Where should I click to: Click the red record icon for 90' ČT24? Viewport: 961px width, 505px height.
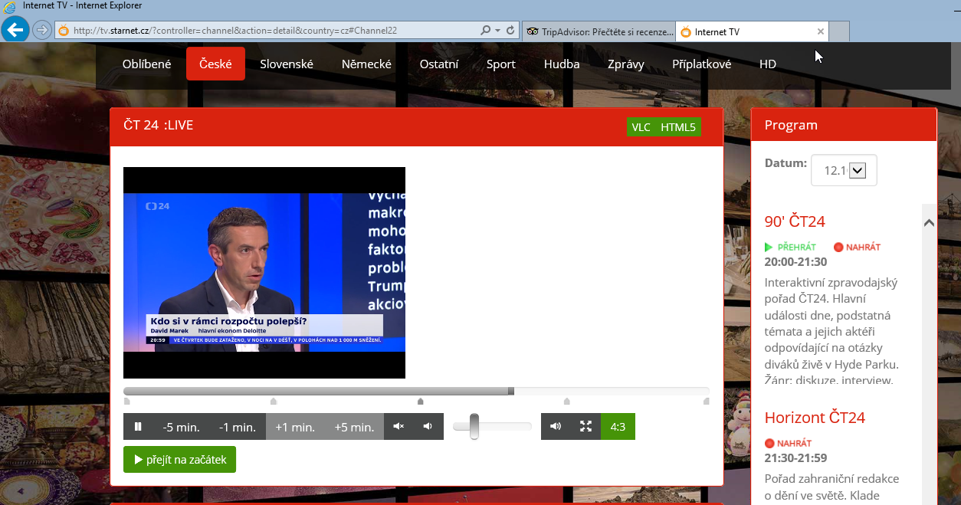[x=838, y=247]
